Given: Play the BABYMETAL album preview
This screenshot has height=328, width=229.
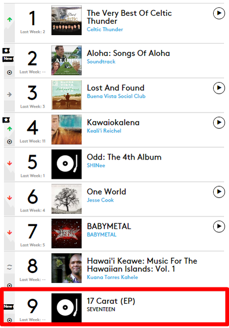Looking at the screenshot, I should [219, 226].
